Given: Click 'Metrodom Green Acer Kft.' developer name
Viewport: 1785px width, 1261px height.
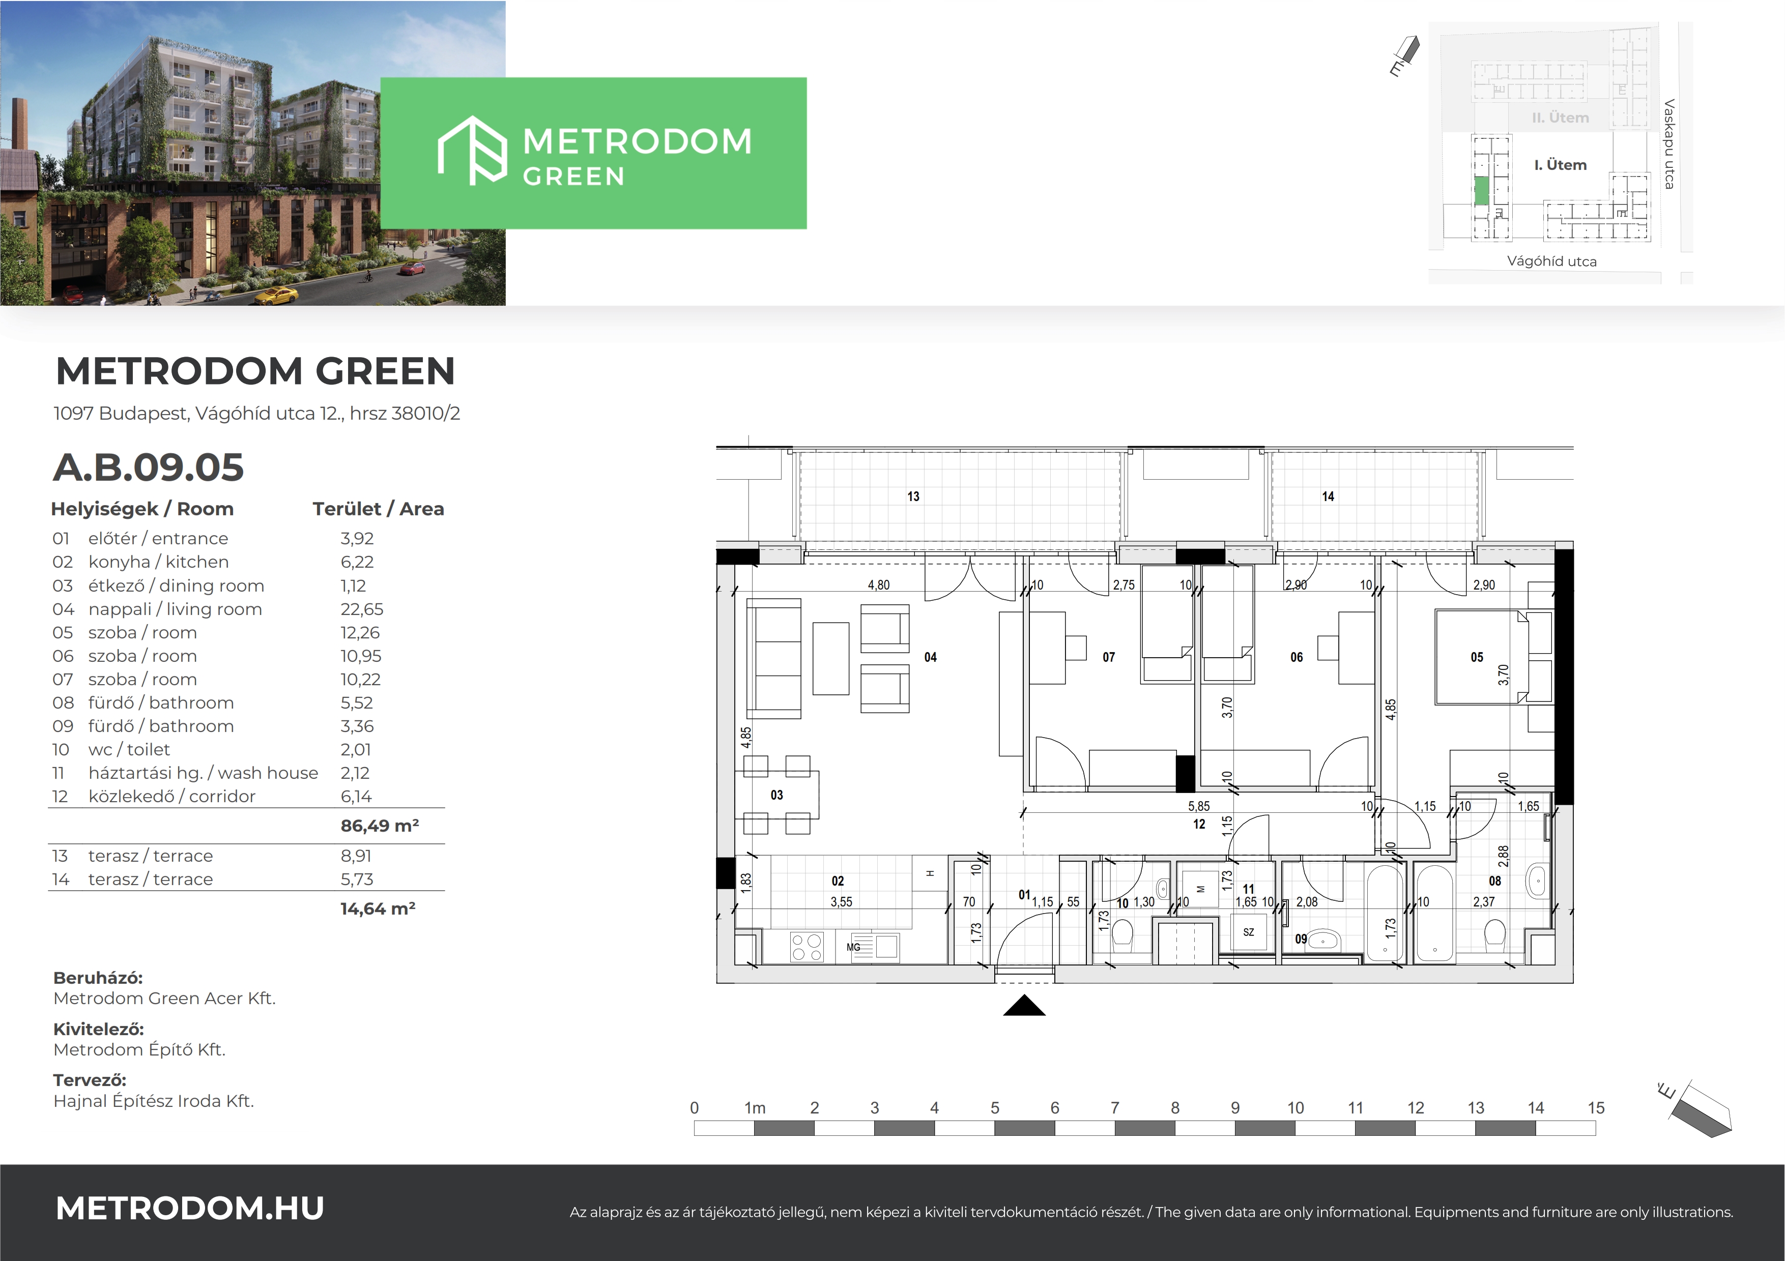Looking at the screenshot, I should click(x=165, y=999).
